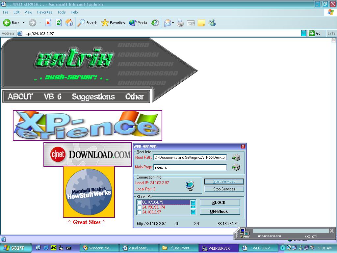The image size is (337, 253).
Task: Open the Back button history dropdown arrow
Action: (23, 23)
